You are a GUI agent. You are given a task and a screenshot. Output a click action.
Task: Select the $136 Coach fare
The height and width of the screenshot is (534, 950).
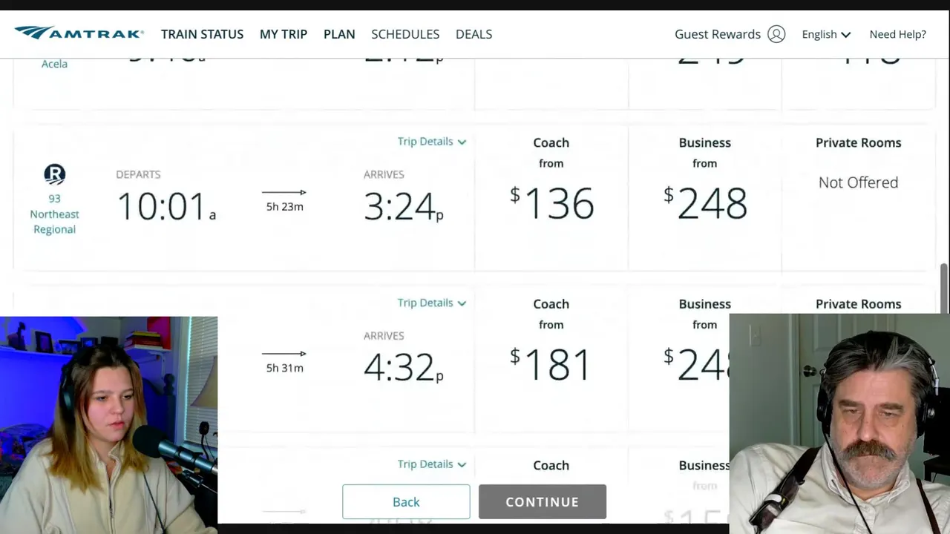pyautogui.click(x=551, y=203)
